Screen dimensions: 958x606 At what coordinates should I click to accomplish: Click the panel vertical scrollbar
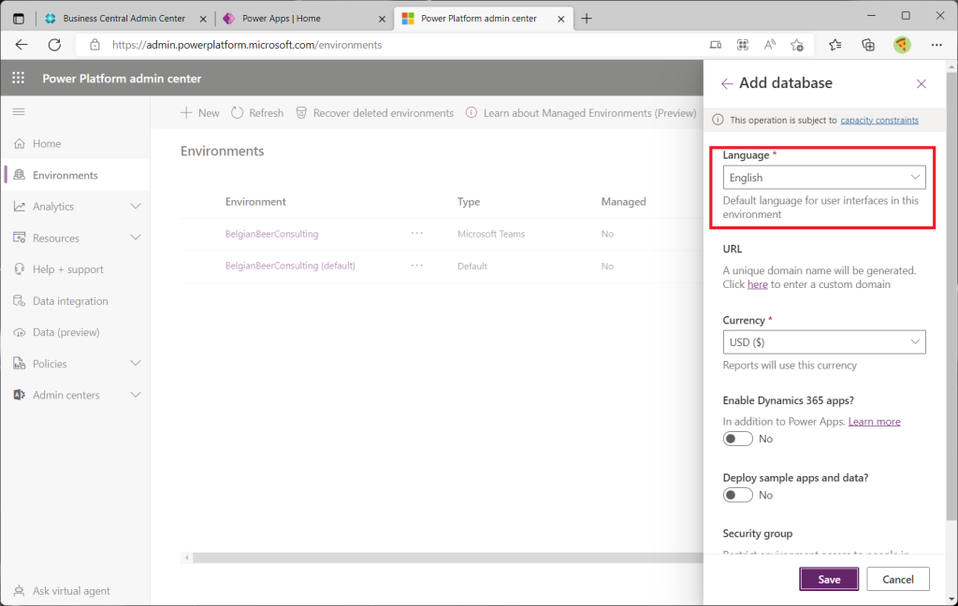click(951, 296)
